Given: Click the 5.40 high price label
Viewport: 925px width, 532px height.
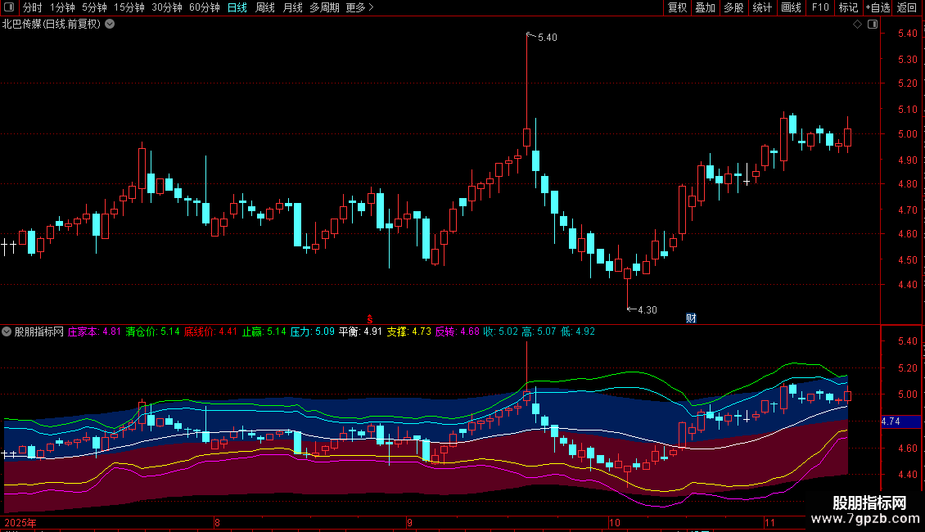Looking at the screenshot, I should tap(547, 38).
